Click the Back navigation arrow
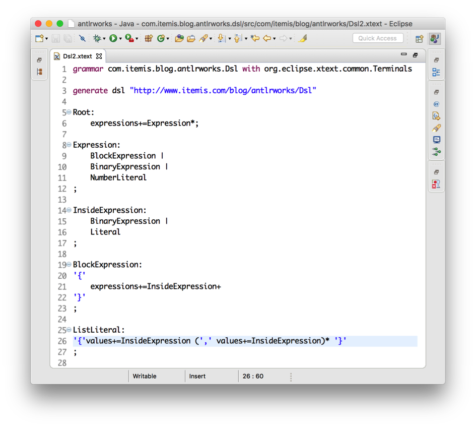This screenshot has width=476, height=428. pos(267,38)
